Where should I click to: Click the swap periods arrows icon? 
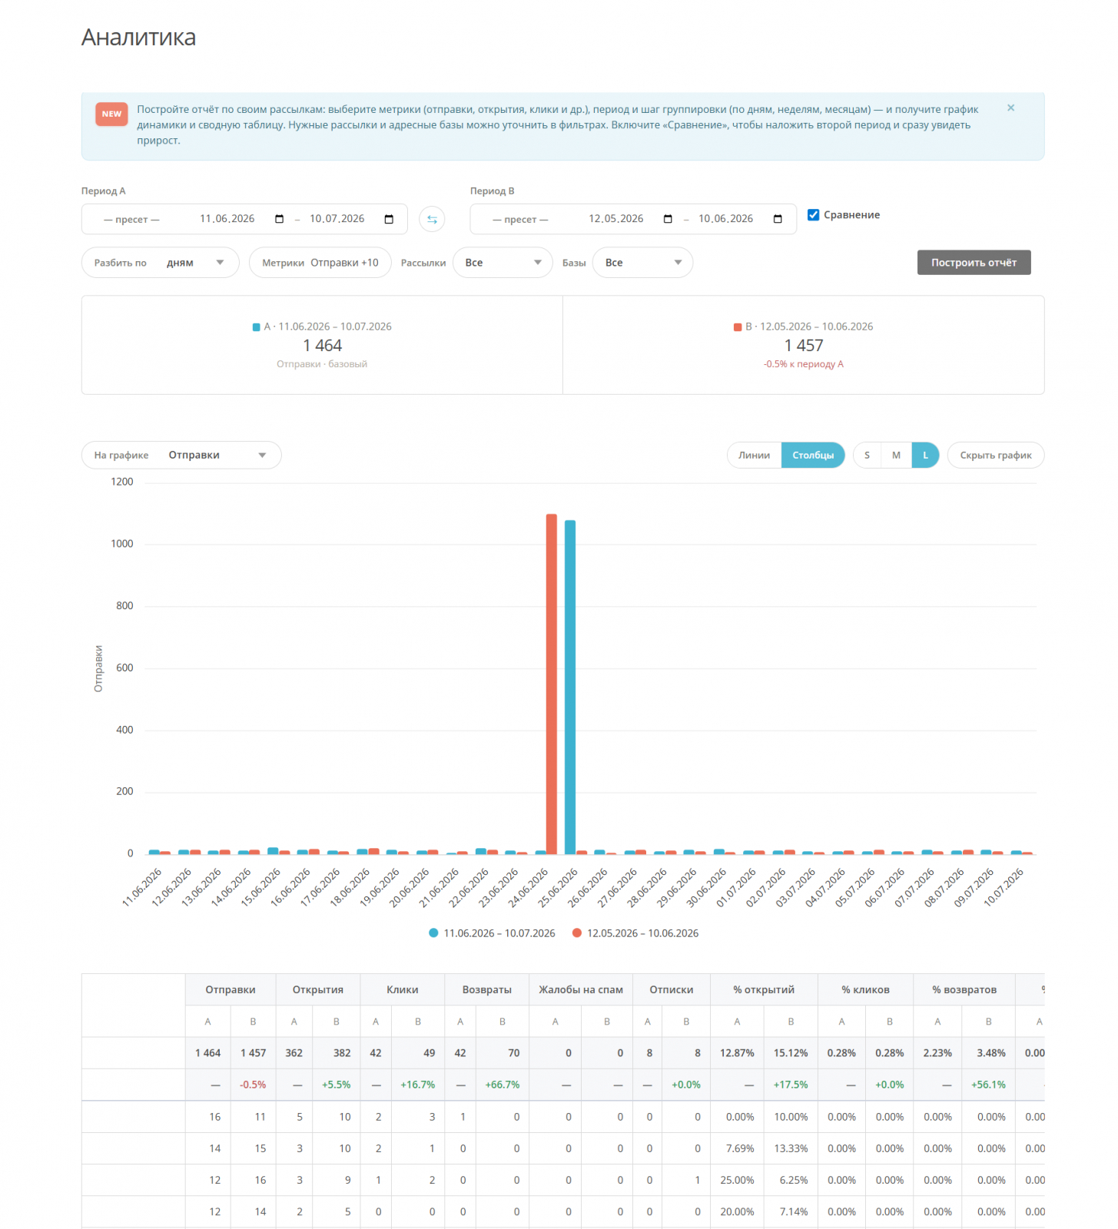tap(432, 219)
